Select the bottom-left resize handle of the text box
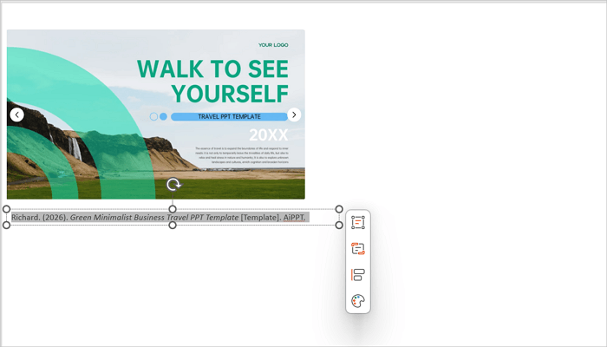 click(6, 225)
